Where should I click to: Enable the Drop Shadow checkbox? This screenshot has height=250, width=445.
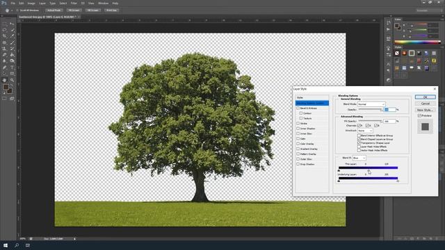298,164
